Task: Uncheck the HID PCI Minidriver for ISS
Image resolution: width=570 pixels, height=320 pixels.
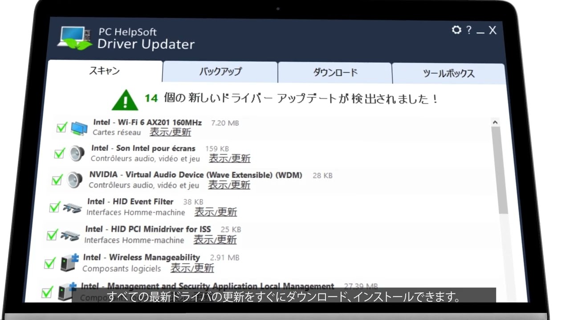Action: coord(52,235)
